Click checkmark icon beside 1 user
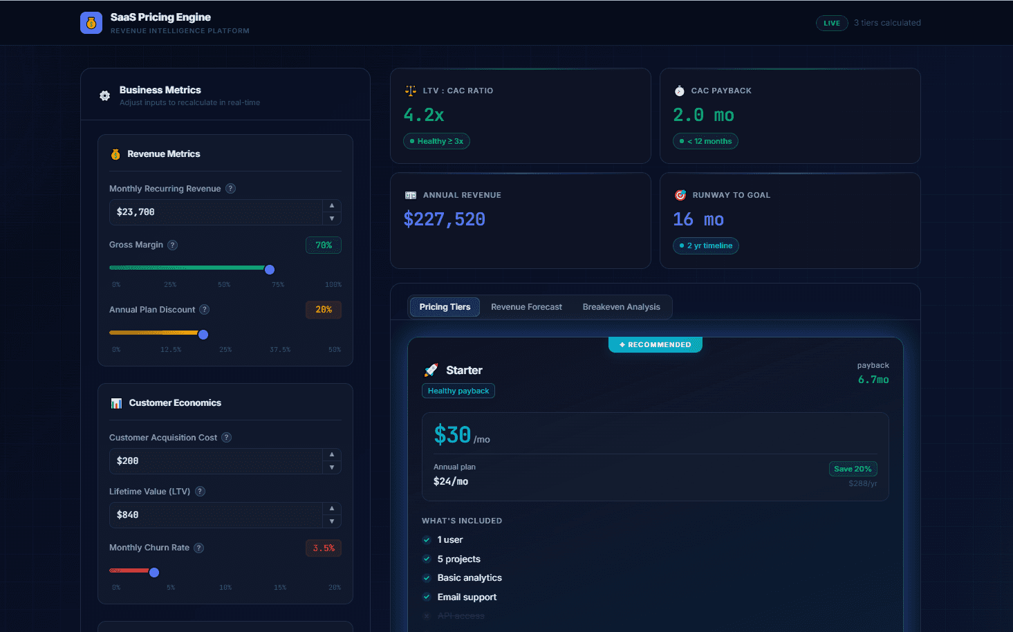Viewport: 1013px width, 632px height. click(427, 540)
